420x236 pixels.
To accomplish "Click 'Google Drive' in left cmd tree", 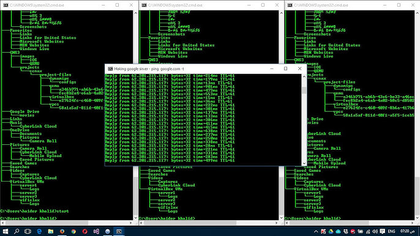I will tap(24, 111).
